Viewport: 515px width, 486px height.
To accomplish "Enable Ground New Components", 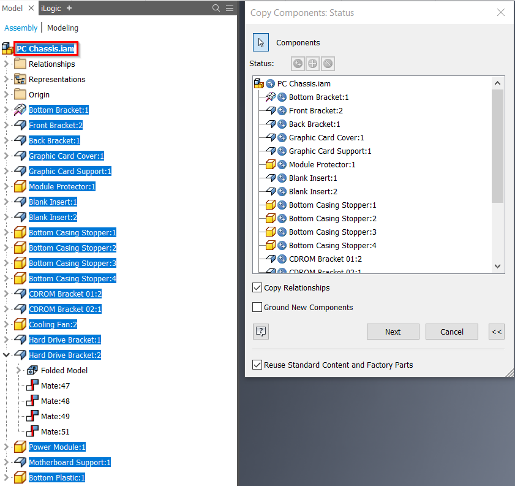I will [x=257, y=307].
